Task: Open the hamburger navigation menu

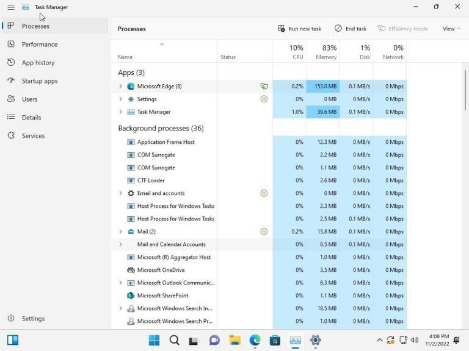Action: coord(11,7)
